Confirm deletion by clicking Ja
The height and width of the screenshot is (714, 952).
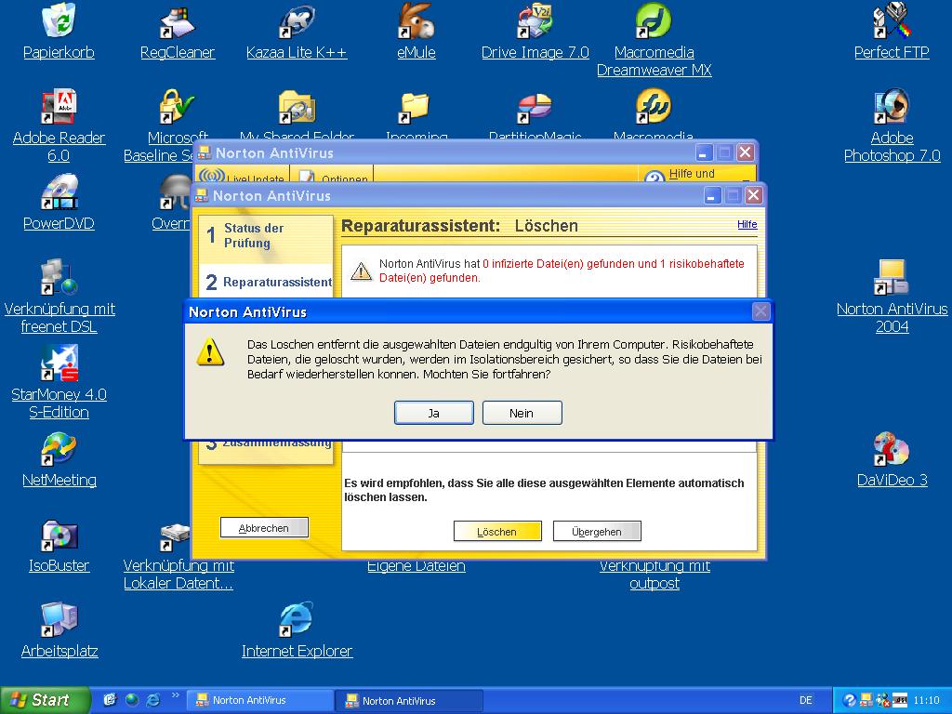tap(433, 413)
